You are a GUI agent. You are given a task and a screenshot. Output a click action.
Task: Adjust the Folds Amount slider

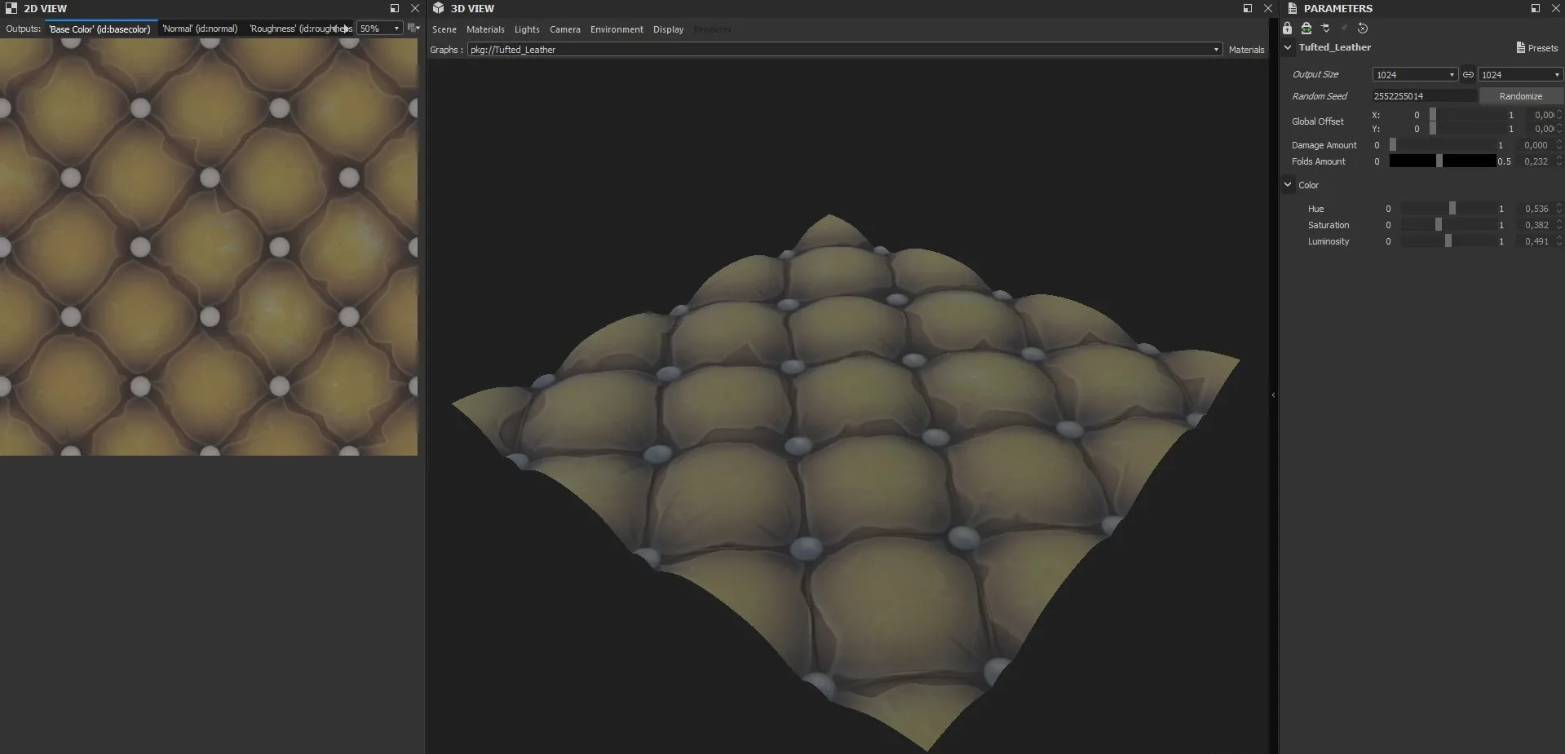click(x=1442, y=161)
